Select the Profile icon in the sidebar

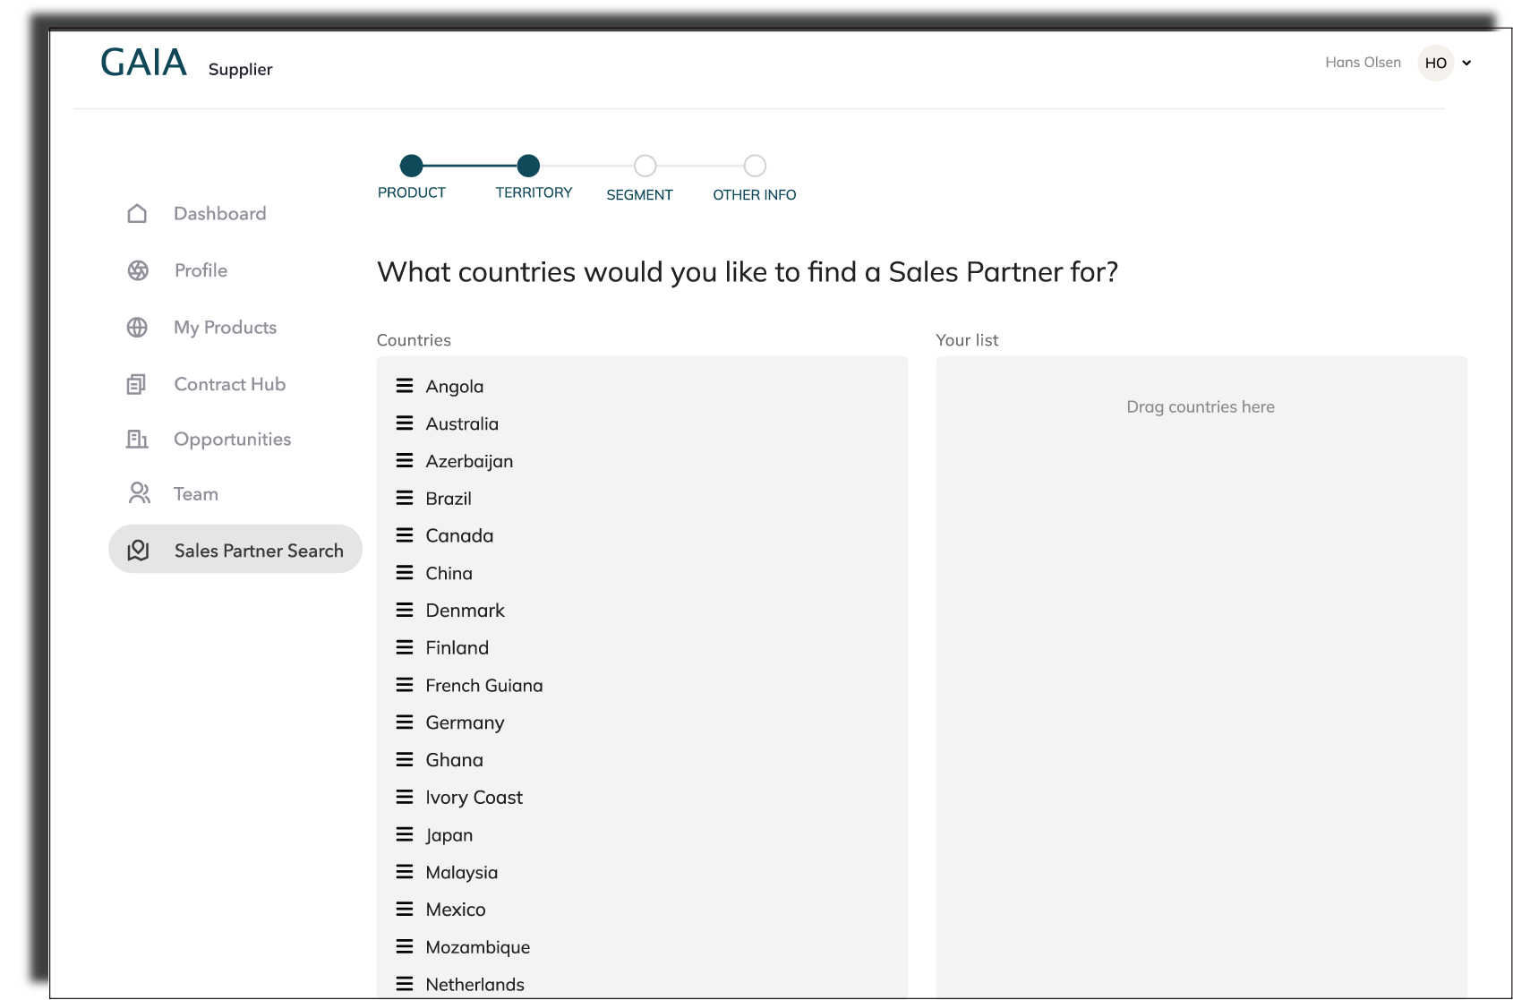(138, 269)
